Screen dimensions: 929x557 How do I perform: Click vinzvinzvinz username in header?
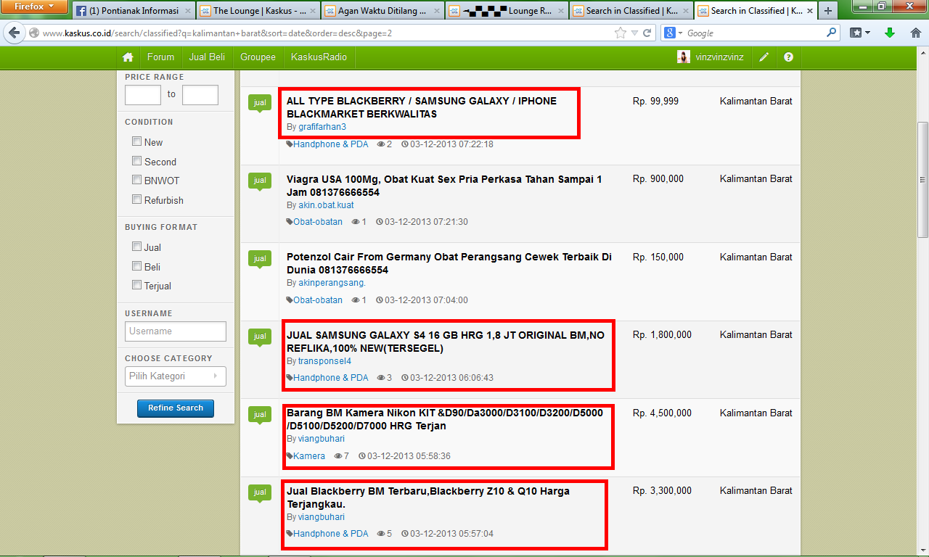click(x=719, y=57)
